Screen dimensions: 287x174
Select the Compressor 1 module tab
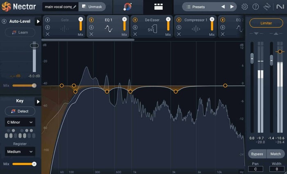click(x=196, y=27)
